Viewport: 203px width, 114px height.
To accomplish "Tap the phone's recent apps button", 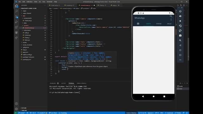I will 164,96.
